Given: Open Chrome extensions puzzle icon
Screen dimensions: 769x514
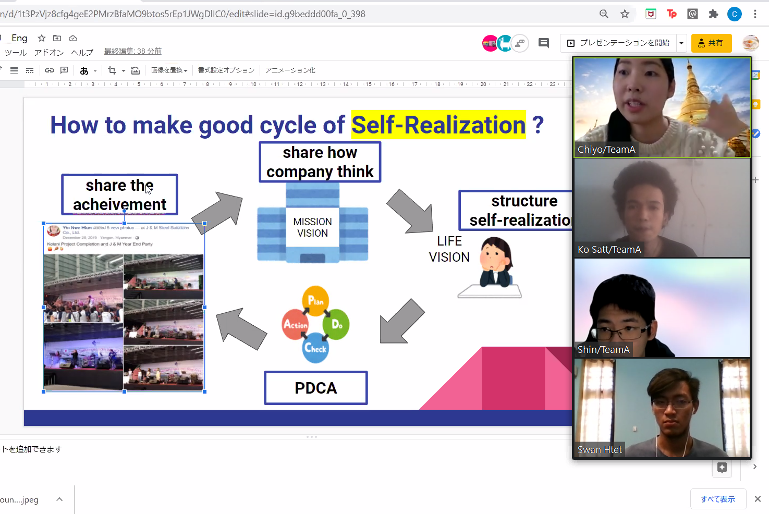Looking at the screenshot, I should click(x=713, y=14).
